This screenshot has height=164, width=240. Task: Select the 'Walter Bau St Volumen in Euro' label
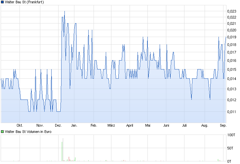pos(28,132)
